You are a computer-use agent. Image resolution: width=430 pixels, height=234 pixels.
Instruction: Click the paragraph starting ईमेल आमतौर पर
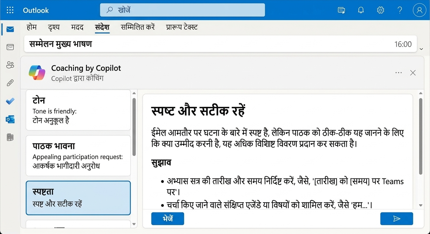(278, 138)
